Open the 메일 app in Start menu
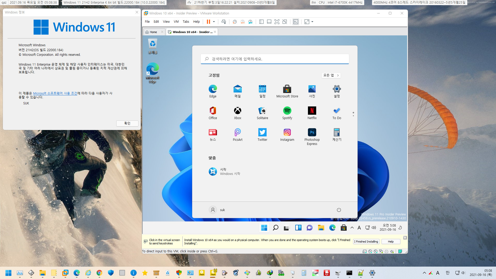The height and width of the screenshot is (279, 496). 238,91
